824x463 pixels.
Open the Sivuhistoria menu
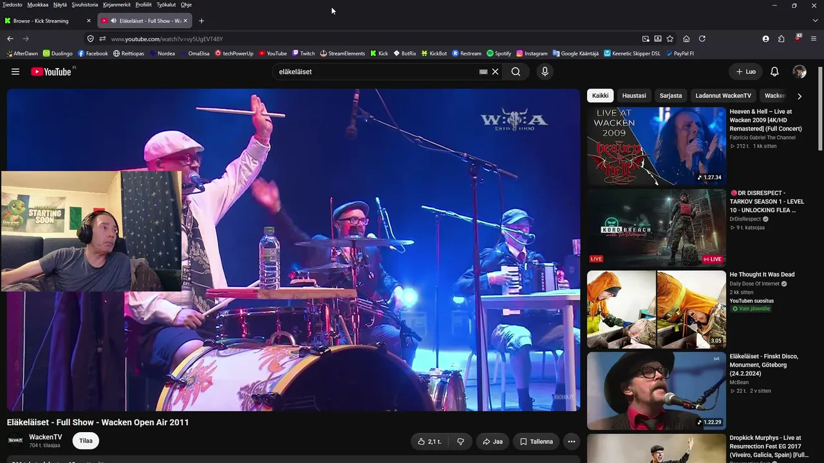pos(85,5)
